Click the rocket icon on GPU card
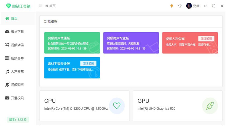Screen dimensions: 226x126 pyautogui.click(x=210, y=106)
